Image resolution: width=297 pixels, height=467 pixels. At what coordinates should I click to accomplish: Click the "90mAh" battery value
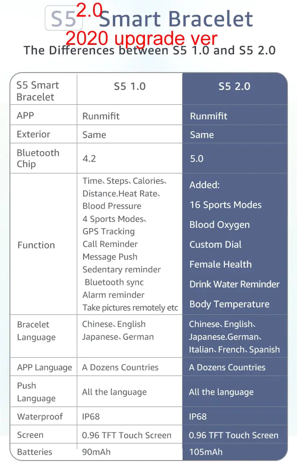96,452
